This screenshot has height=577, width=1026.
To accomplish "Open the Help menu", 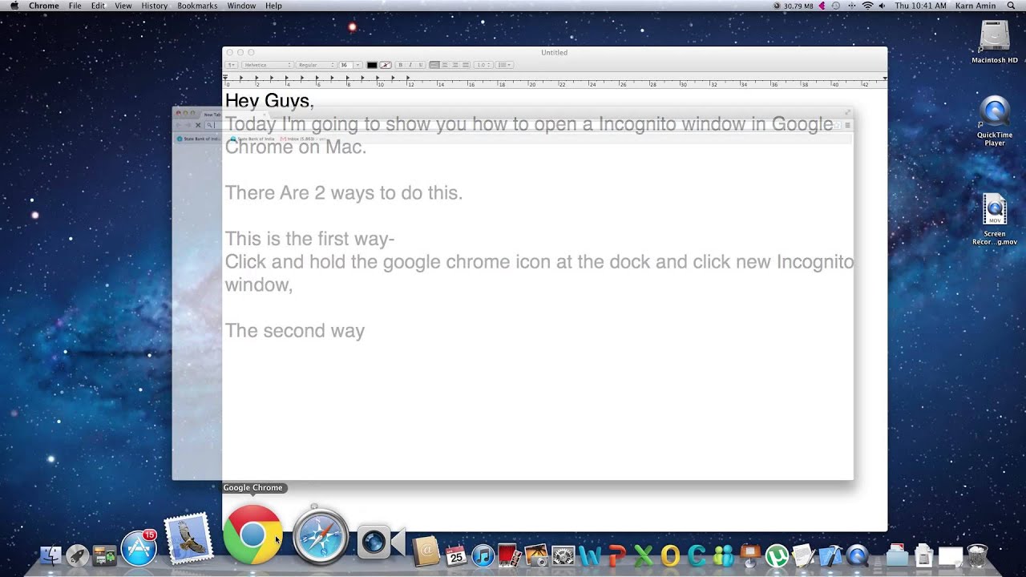I will [273, 6].
